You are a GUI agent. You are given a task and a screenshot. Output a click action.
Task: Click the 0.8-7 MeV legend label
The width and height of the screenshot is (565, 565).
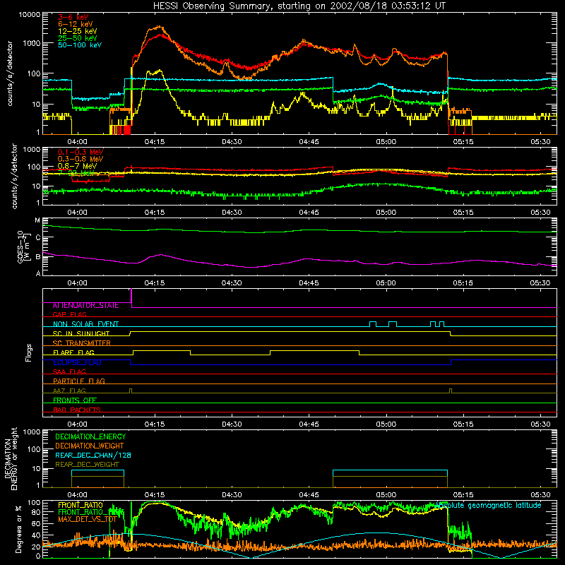(77, 166)
